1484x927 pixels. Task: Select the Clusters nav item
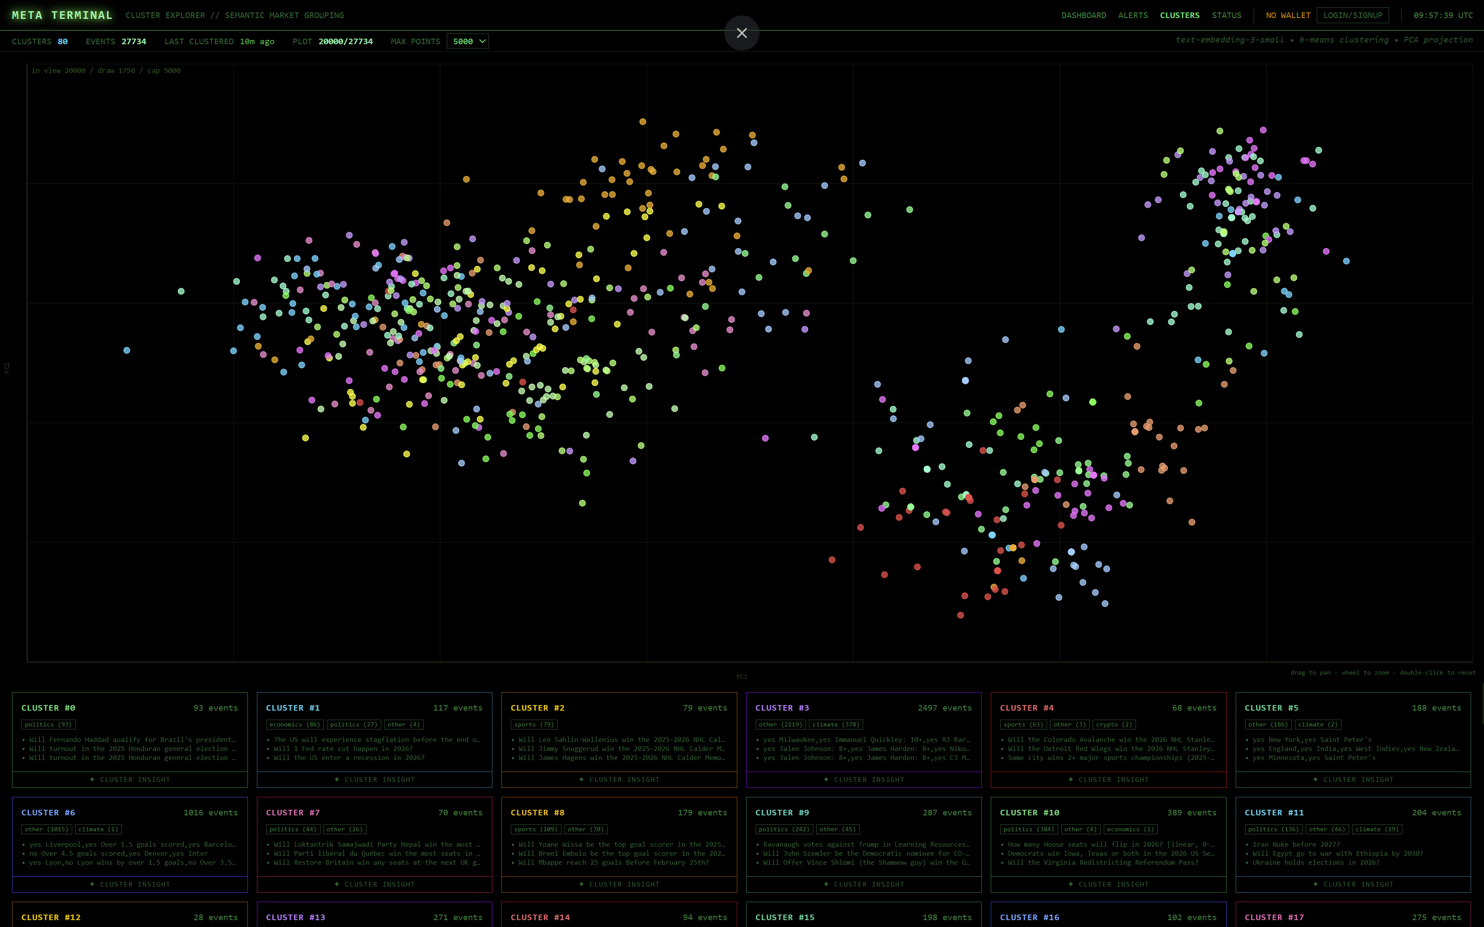tap(1179, 15)
